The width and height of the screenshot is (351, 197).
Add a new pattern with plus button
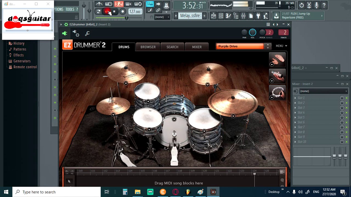[204, 16]
